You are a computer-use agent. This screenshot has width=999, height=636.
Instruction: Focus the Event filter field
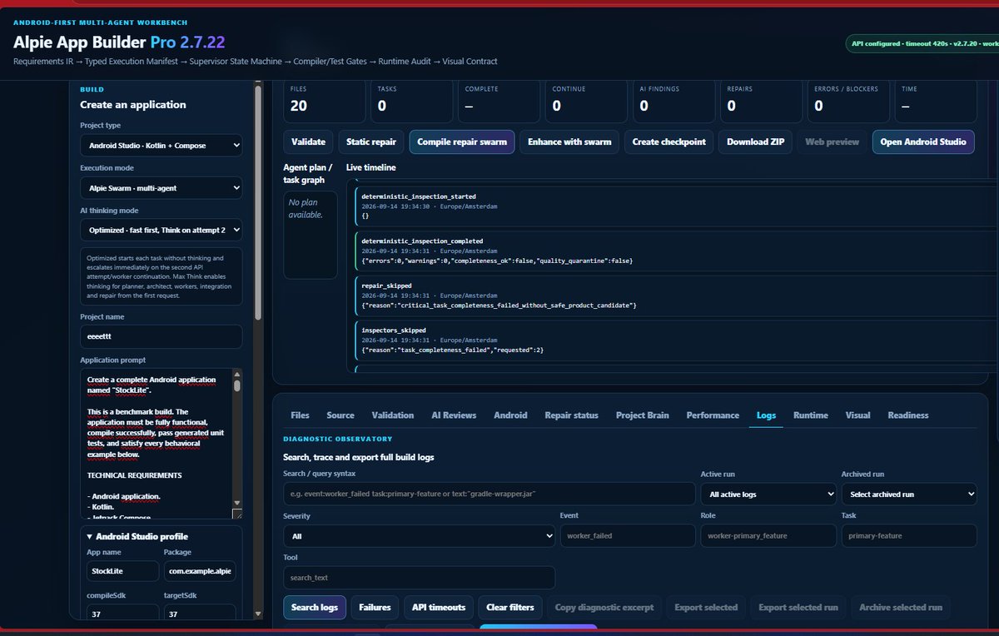628,536
